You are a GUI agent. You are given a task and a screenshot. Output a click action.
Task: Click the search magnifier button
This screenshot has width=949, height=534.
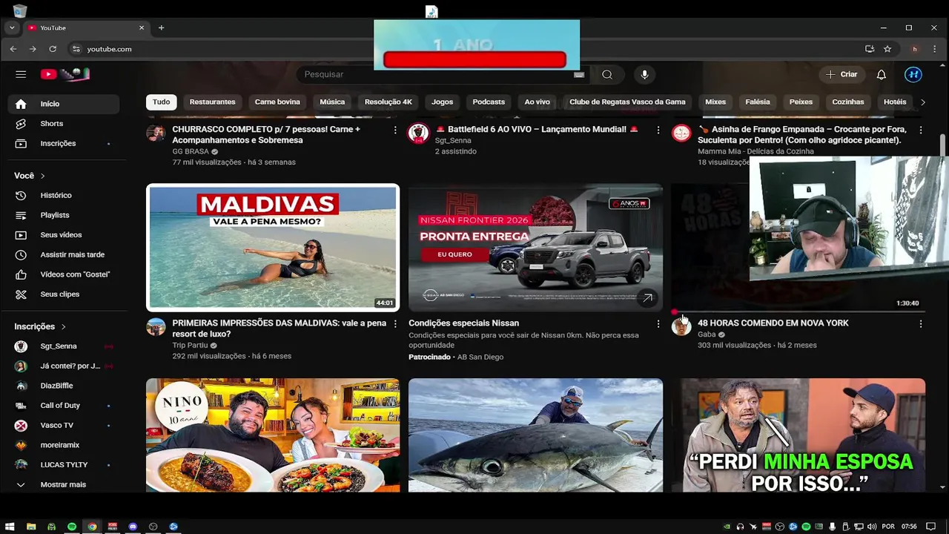(607, 74)
